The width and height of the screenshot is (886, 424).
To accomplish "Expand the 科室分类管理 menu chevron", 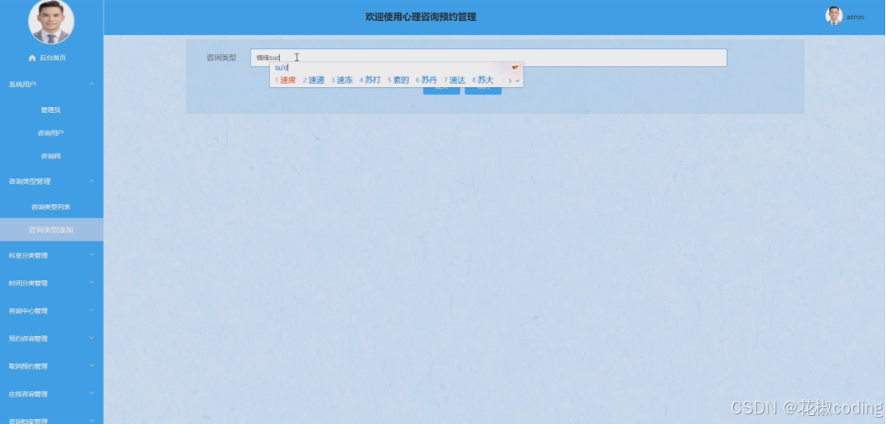I will tap(91, 255).
